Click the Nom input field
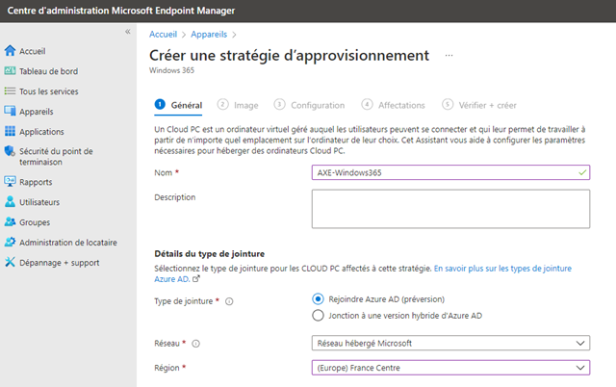 [x=450, y=172]
